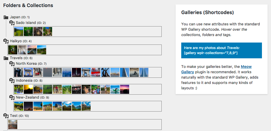Click the Travels folder icon

pos(6,58)
